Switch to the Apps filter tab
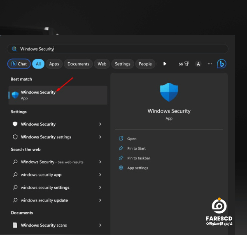 [54, 64]
